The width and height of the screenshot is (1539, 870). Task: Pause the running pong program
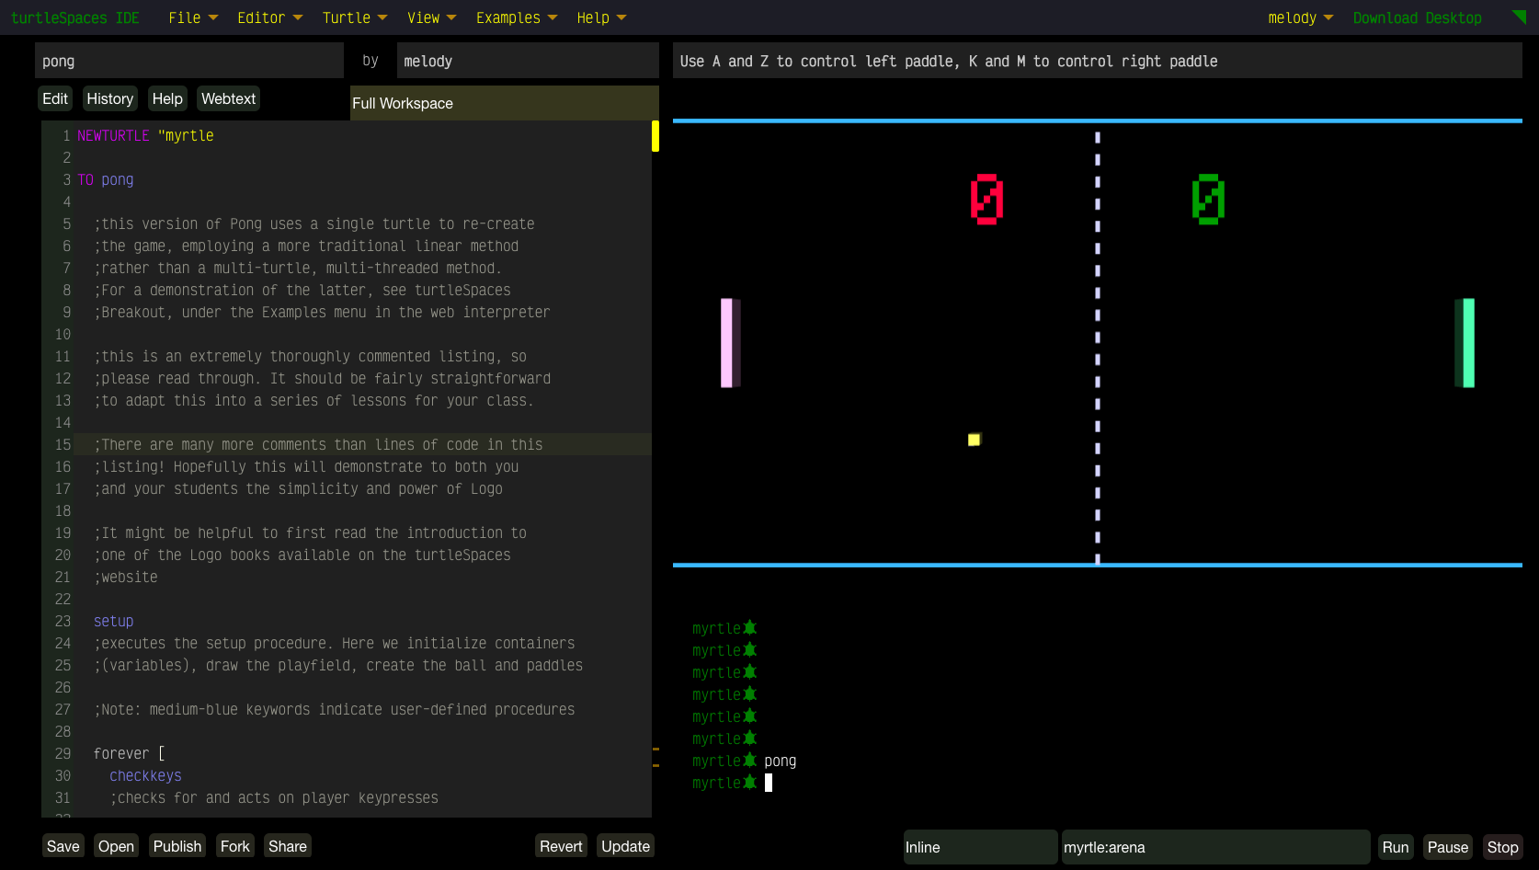1447,847
